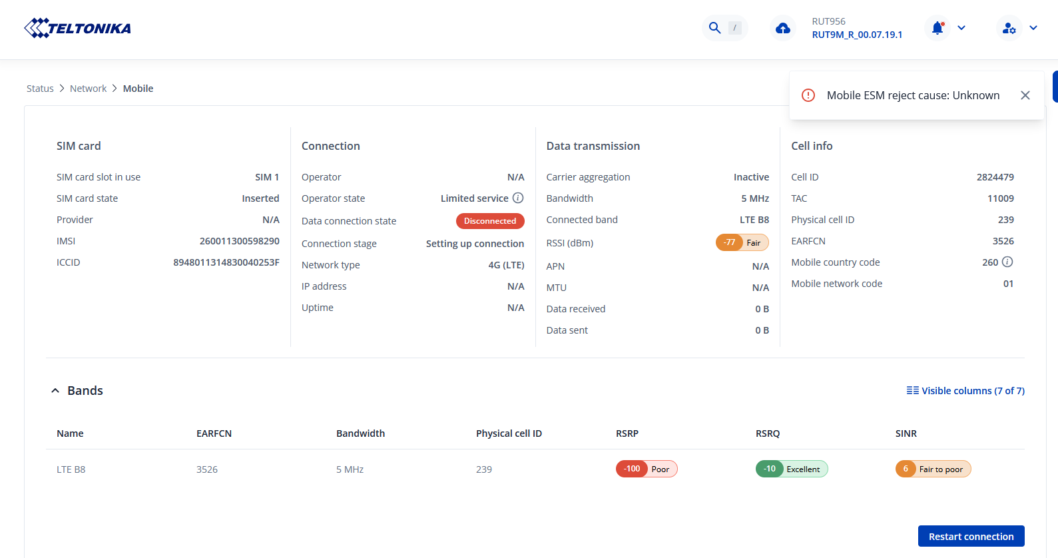1058x558 pixels.
Task: Collapse the Bands section
Action: pyautogui.click(x=55, y=391)
